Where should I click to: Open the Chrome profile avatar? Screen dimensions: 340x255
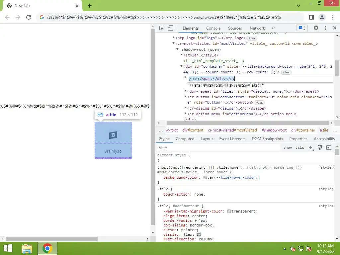pos(322,17)
